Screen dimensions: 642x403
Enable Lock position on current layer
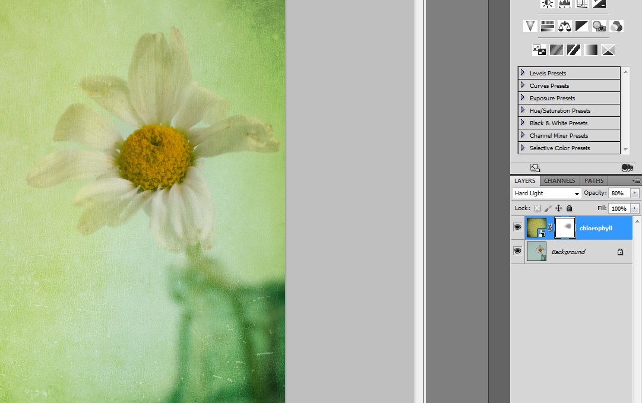[558, 208]
